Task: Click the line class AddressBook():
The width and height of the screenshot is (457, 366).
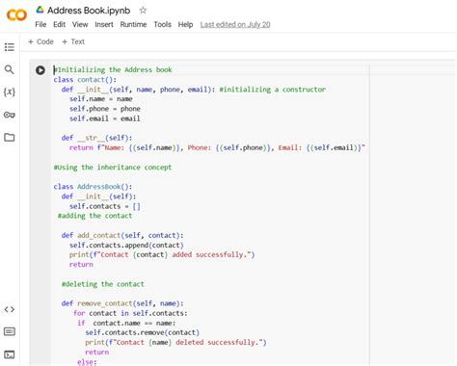Action: [93, 187]
